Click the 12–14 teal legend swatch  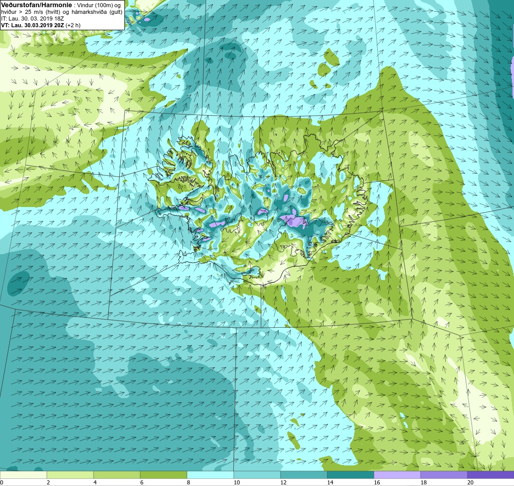coord(304,475)
